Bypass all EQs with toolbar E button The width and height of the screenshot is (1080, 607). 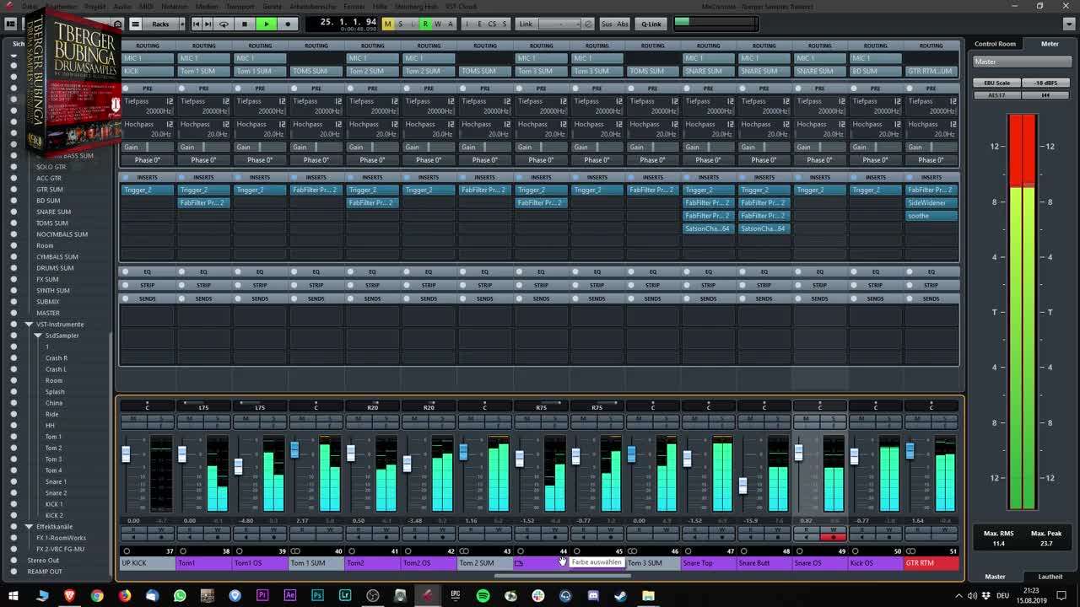click(x=480, y=24)
